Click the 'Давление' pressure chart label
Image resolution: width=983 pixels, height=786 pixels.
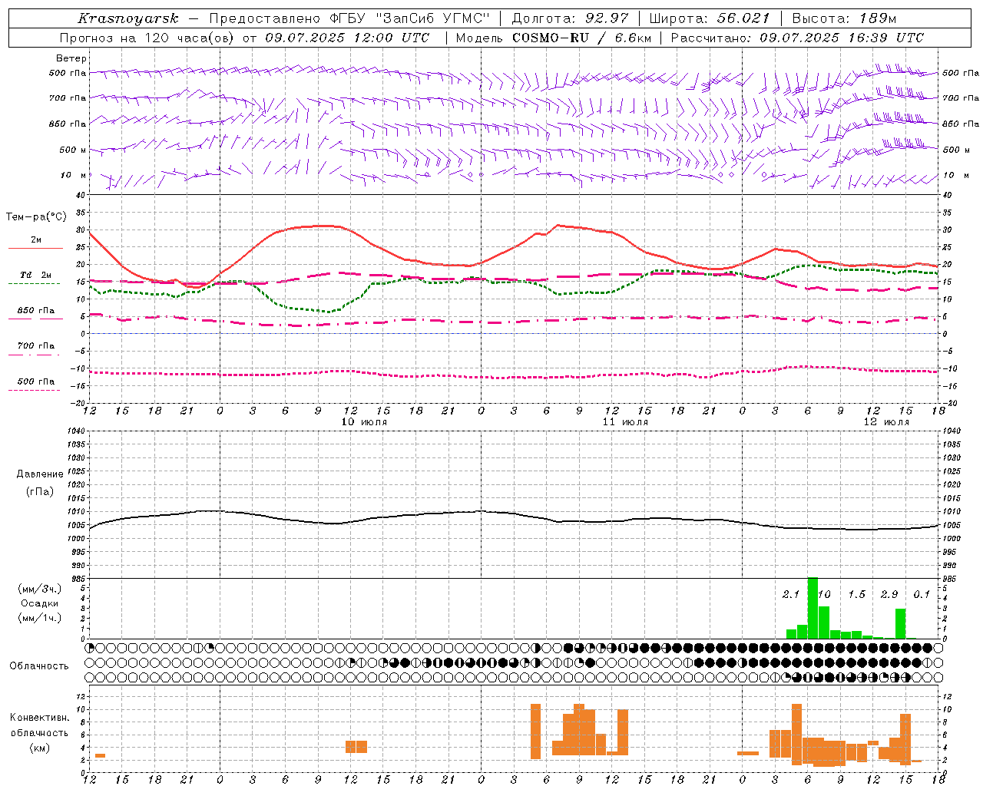tap(40, 474)
